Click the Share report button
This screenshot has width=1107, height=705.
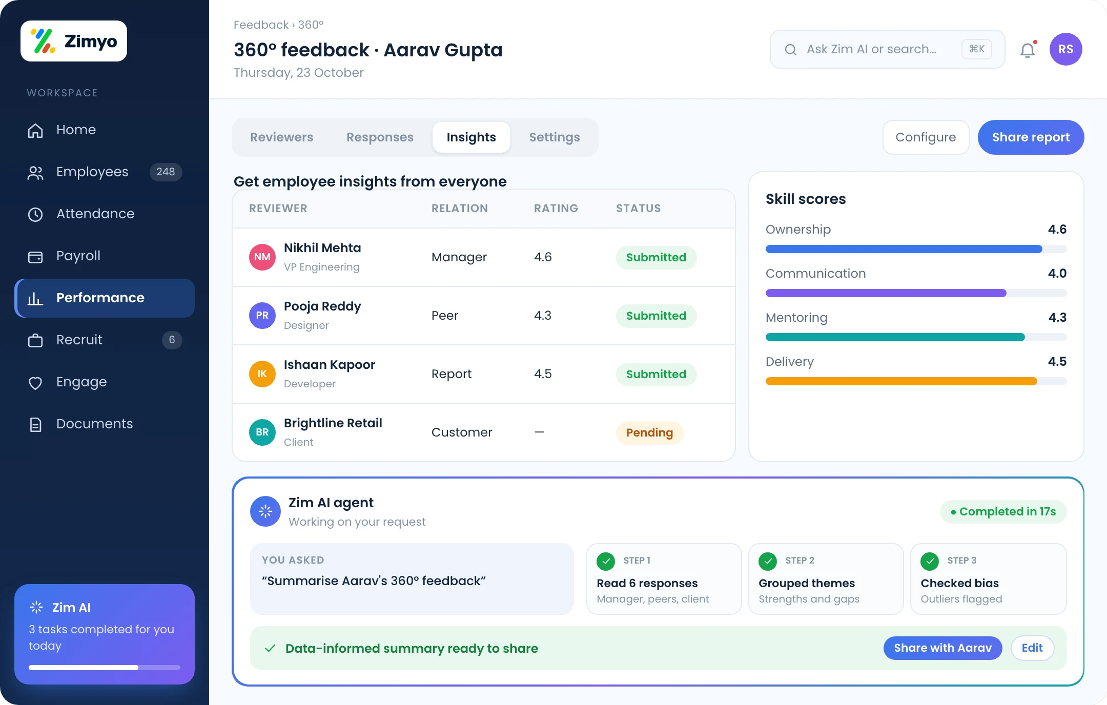click(x=1031, y=137)
